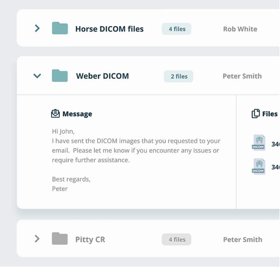Click the Weber DICOM title
The height and width of the screenshot is (267, 280).
click(102, 76)
